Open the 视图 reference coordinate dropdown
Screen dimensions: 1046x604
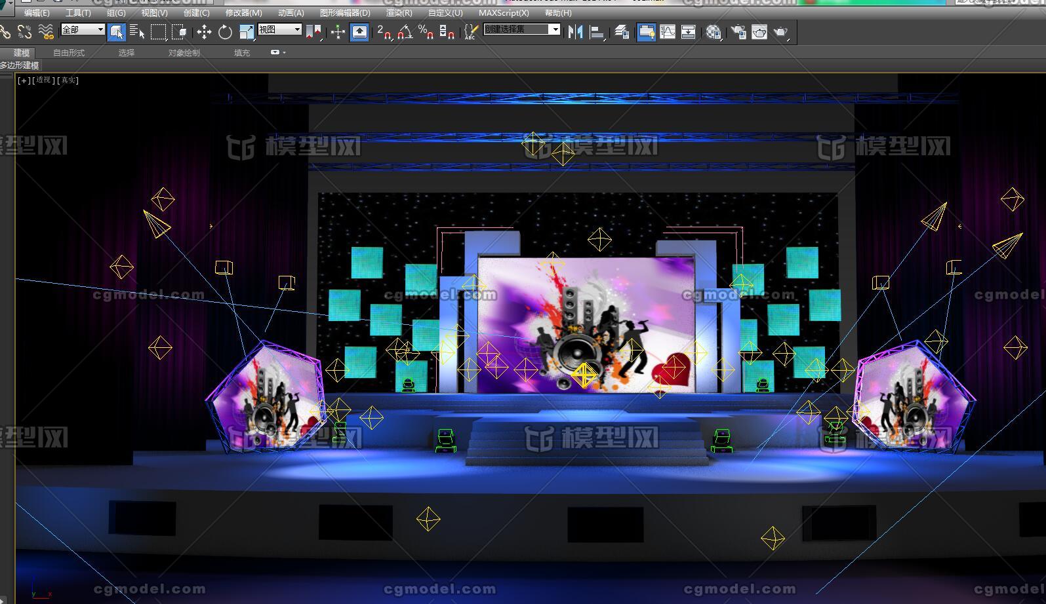click(x=279, y=29)
